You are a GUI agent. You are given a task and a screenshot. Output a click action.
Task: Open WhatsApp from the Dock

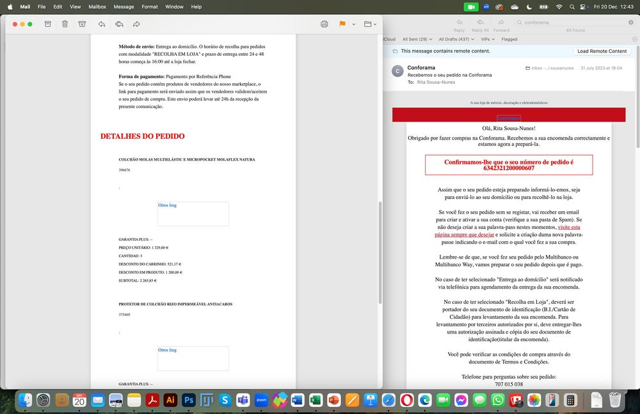[497, 400]
